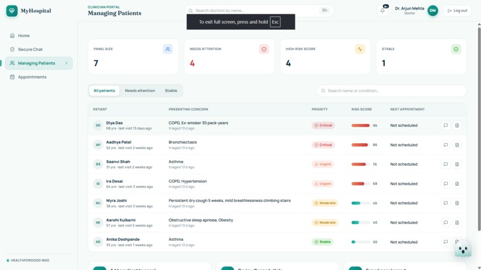
Task: Click the risk score bar showing 46
Action: click(x=360, y=203)
